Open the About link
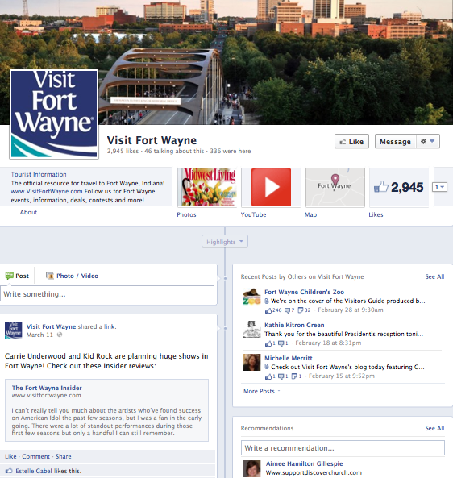453x478 pixels. coord(28,212)
